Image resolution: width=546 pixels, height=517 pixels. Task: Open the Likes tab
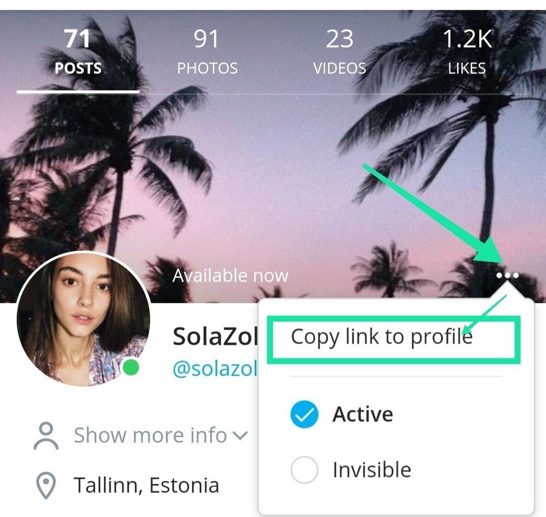pyautogui.click(x=466, y=52)
